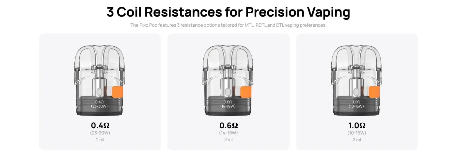Select the bold 0.6Ω resistance label

point(228,126)
